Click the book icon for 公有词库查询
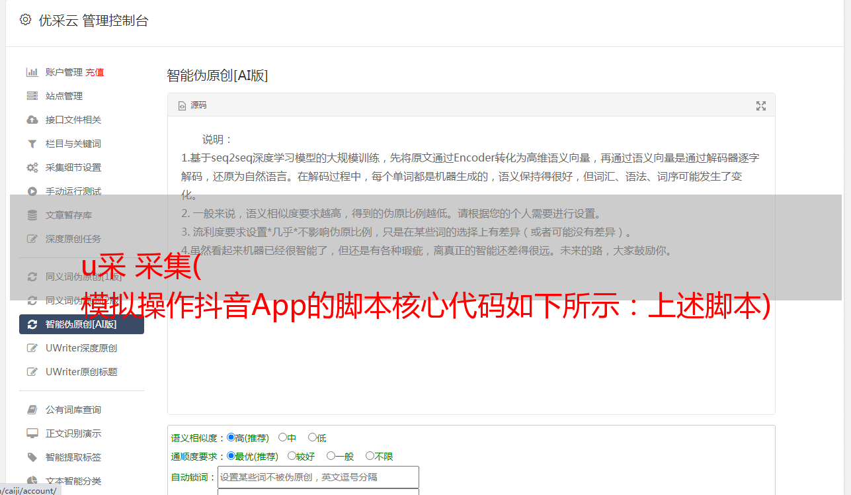Image resolution: width=851 pixels, height=495 pixels. tap(32, 410)
